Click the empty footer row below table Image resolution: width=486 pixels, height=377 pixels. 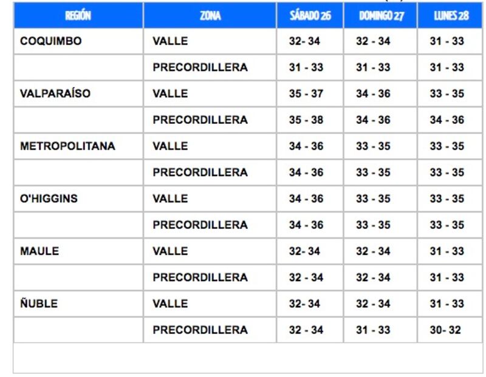click(248, 358)
